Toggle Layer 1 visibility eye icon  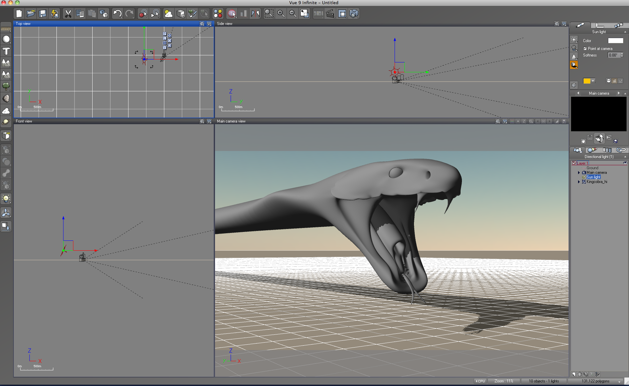(x=625, y=163)
